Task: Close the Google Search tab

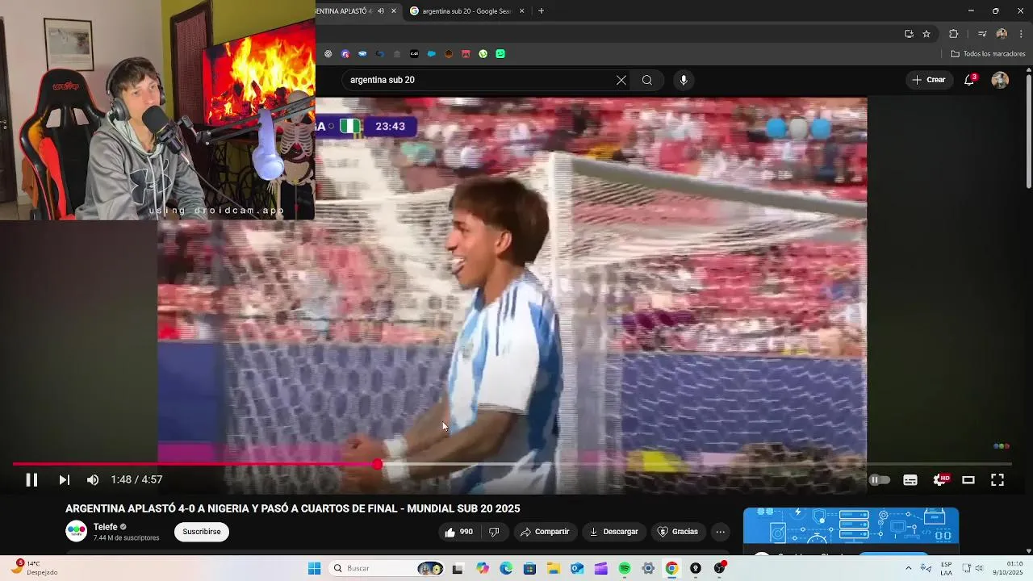Action: click(521, 11)
